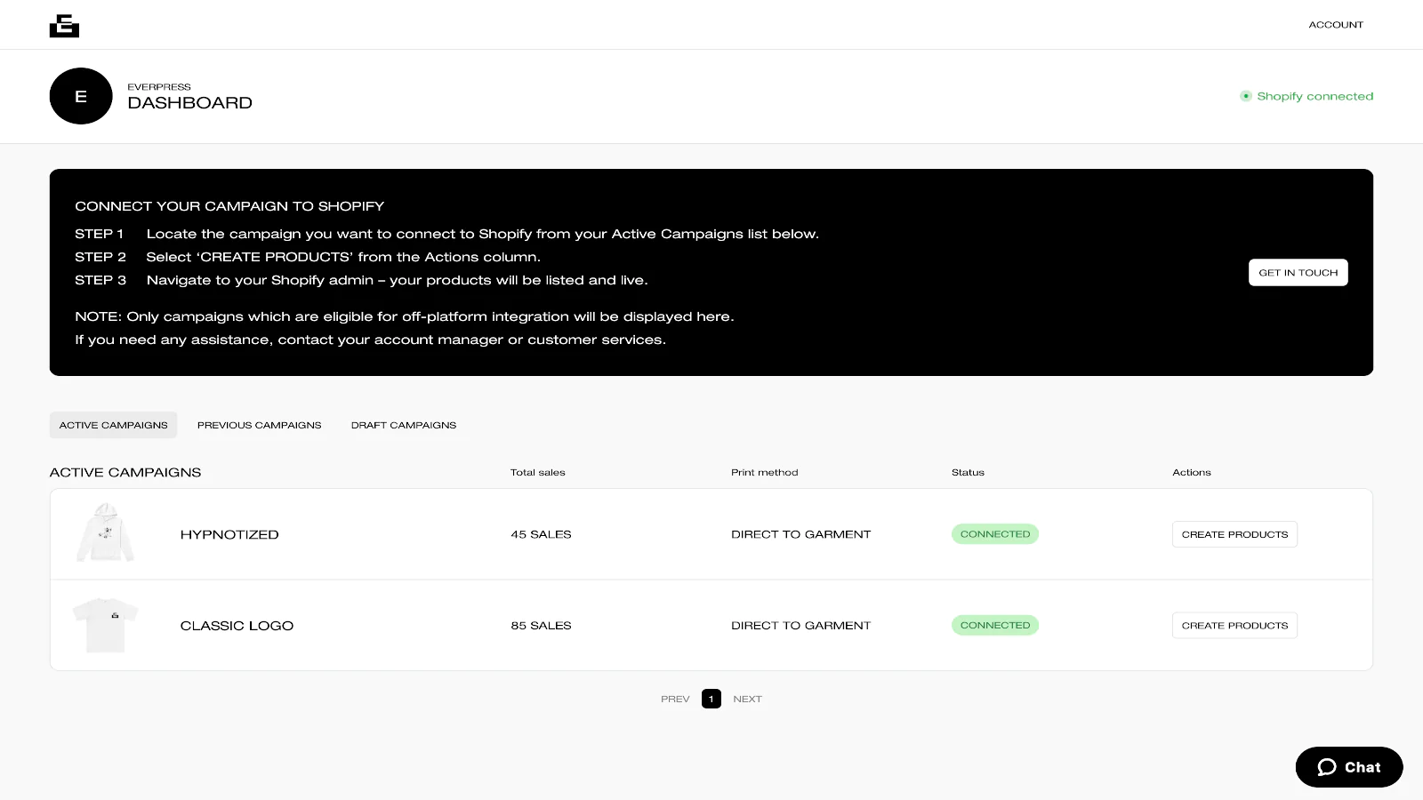Switch to Previous Campaigns tab
Image resolution: width=1423 pixels, height=800 pixels.
(259, 425)
